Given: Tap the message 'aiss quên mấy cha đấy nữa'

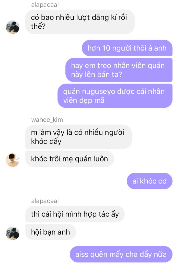Looking at the screenshot, I should [x=121, y=254].
